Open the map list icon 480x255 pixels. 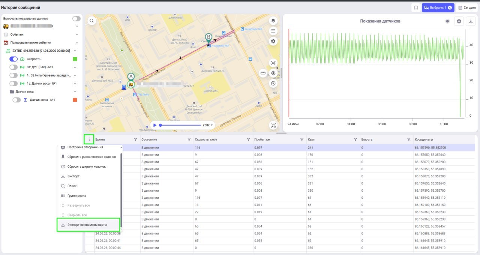[x=273, y=31]
